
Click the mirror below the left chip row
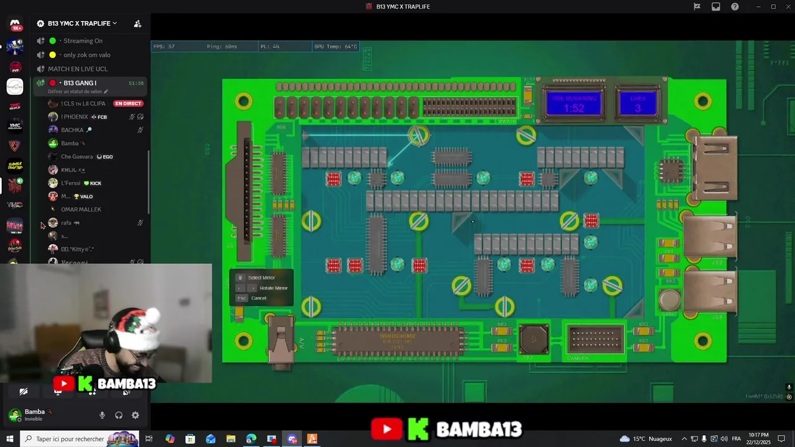click(x=311, y=221)
